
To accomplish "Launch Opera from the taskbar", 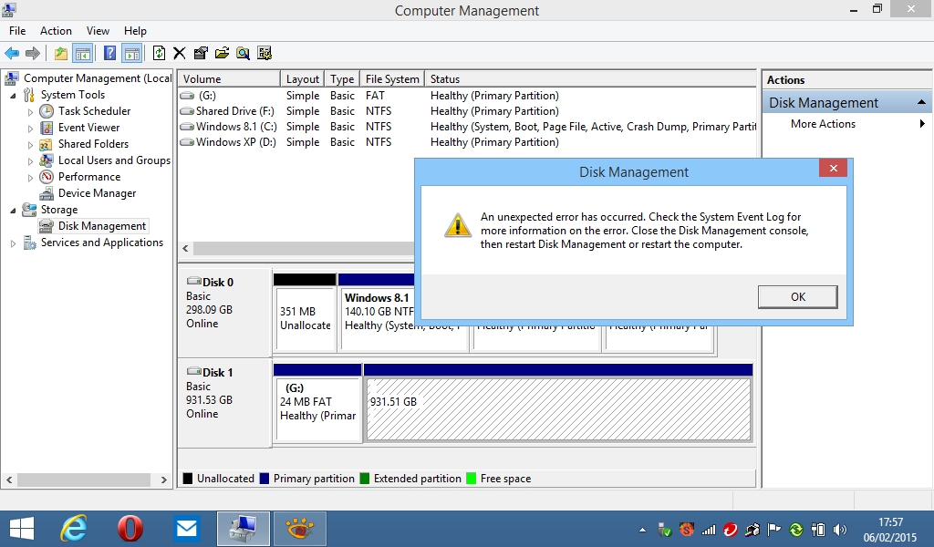I will coord(130,529).
